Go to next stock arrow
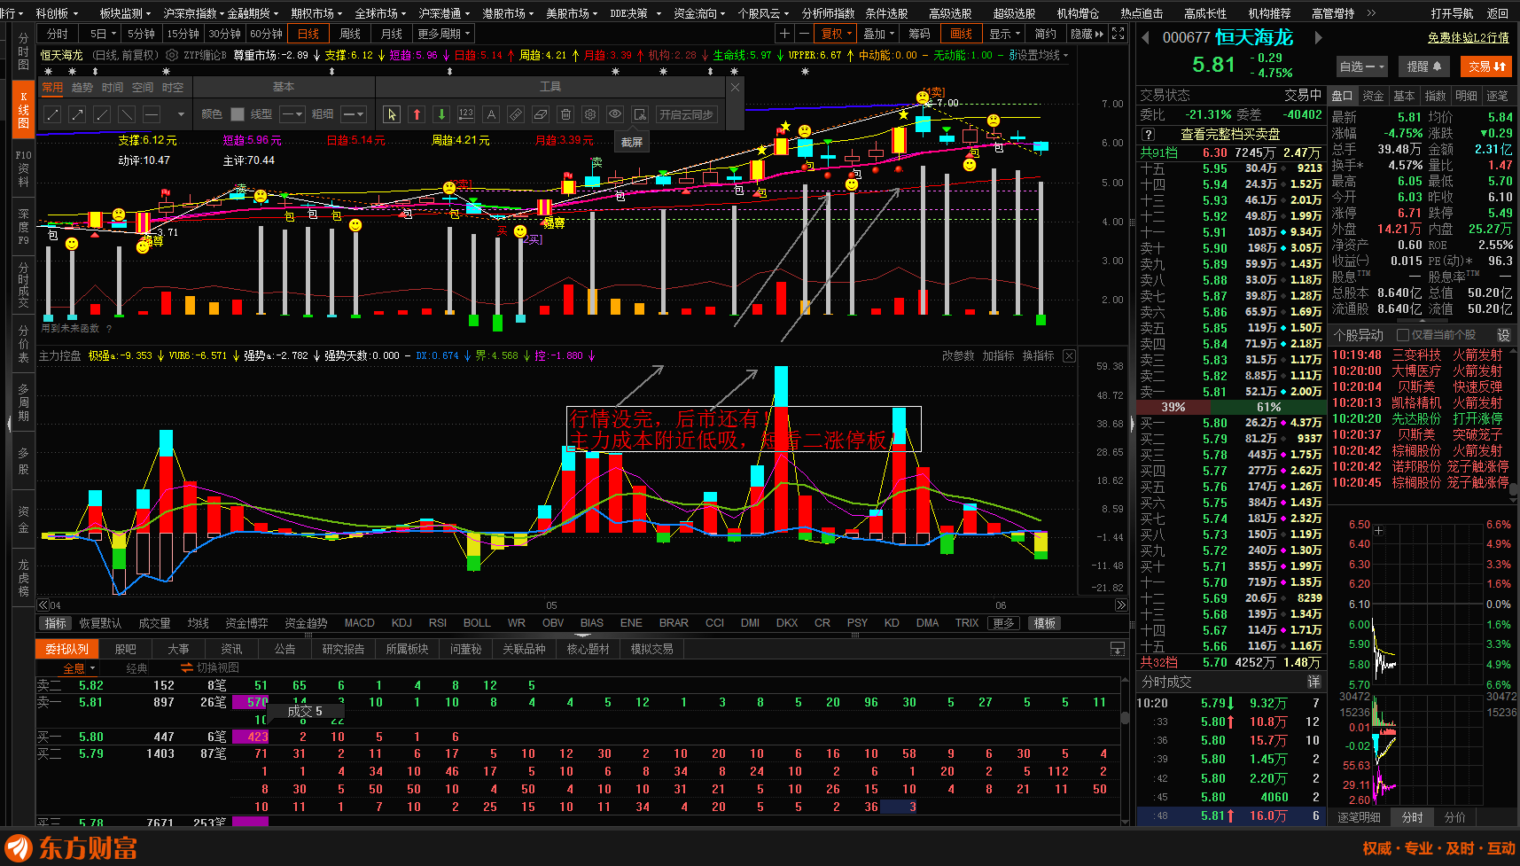The height and width of the screenshot is (866, 1520). 1318,38
